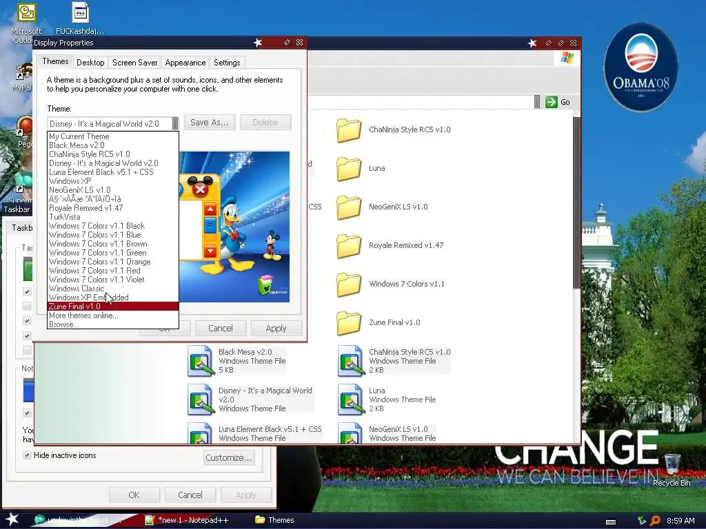Open the Royale Remixed v1.47 folder icon
Image resolution: width=706 pixels, height=529 pixels.
click(349, 246)
